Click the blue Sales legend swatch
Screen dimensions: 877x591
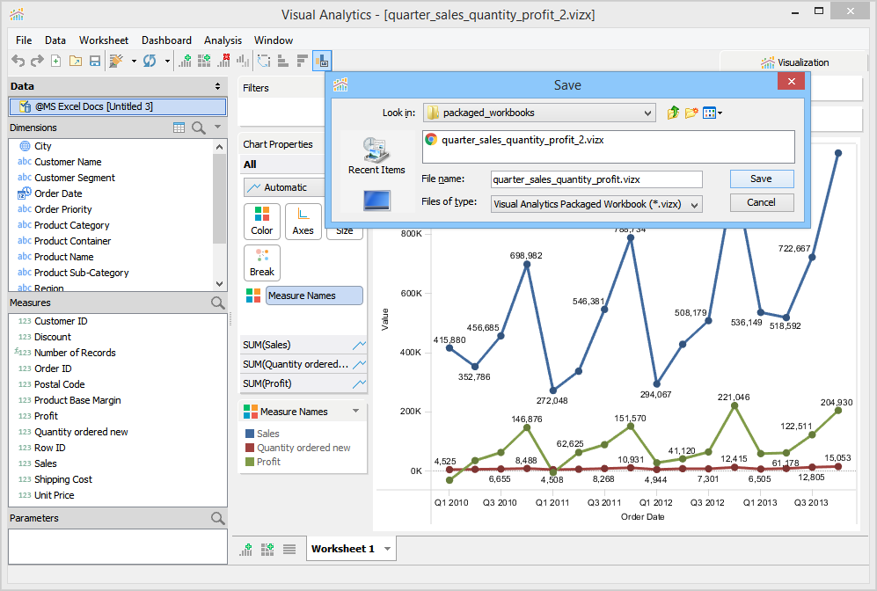point(250,434)
